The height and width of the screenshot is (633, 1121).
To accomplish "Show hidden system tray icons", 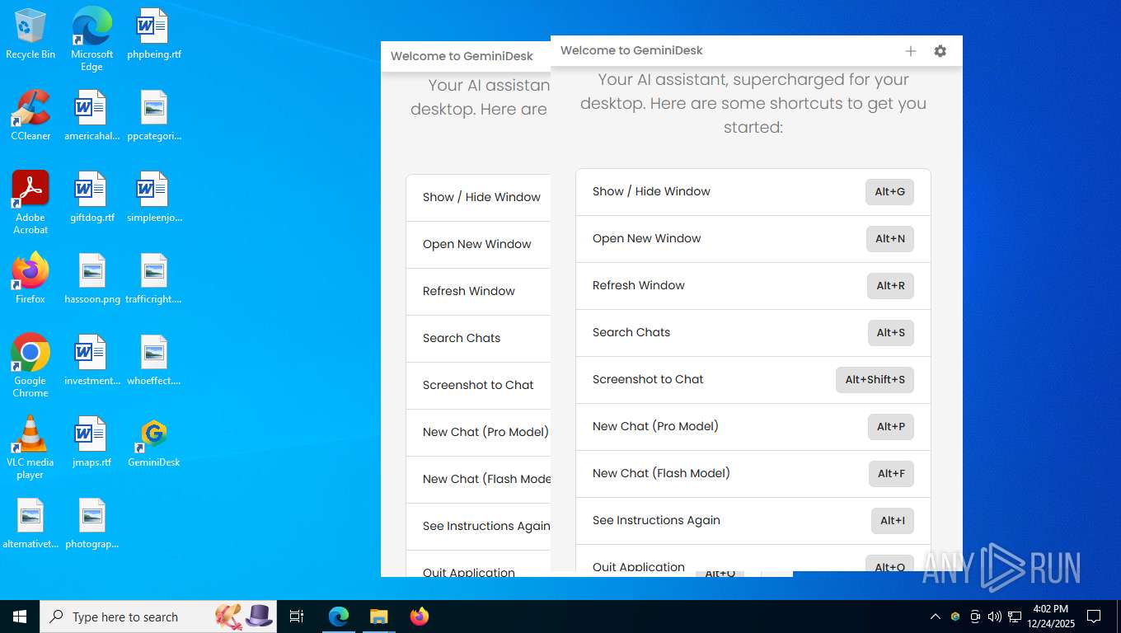I will (935, 617).
